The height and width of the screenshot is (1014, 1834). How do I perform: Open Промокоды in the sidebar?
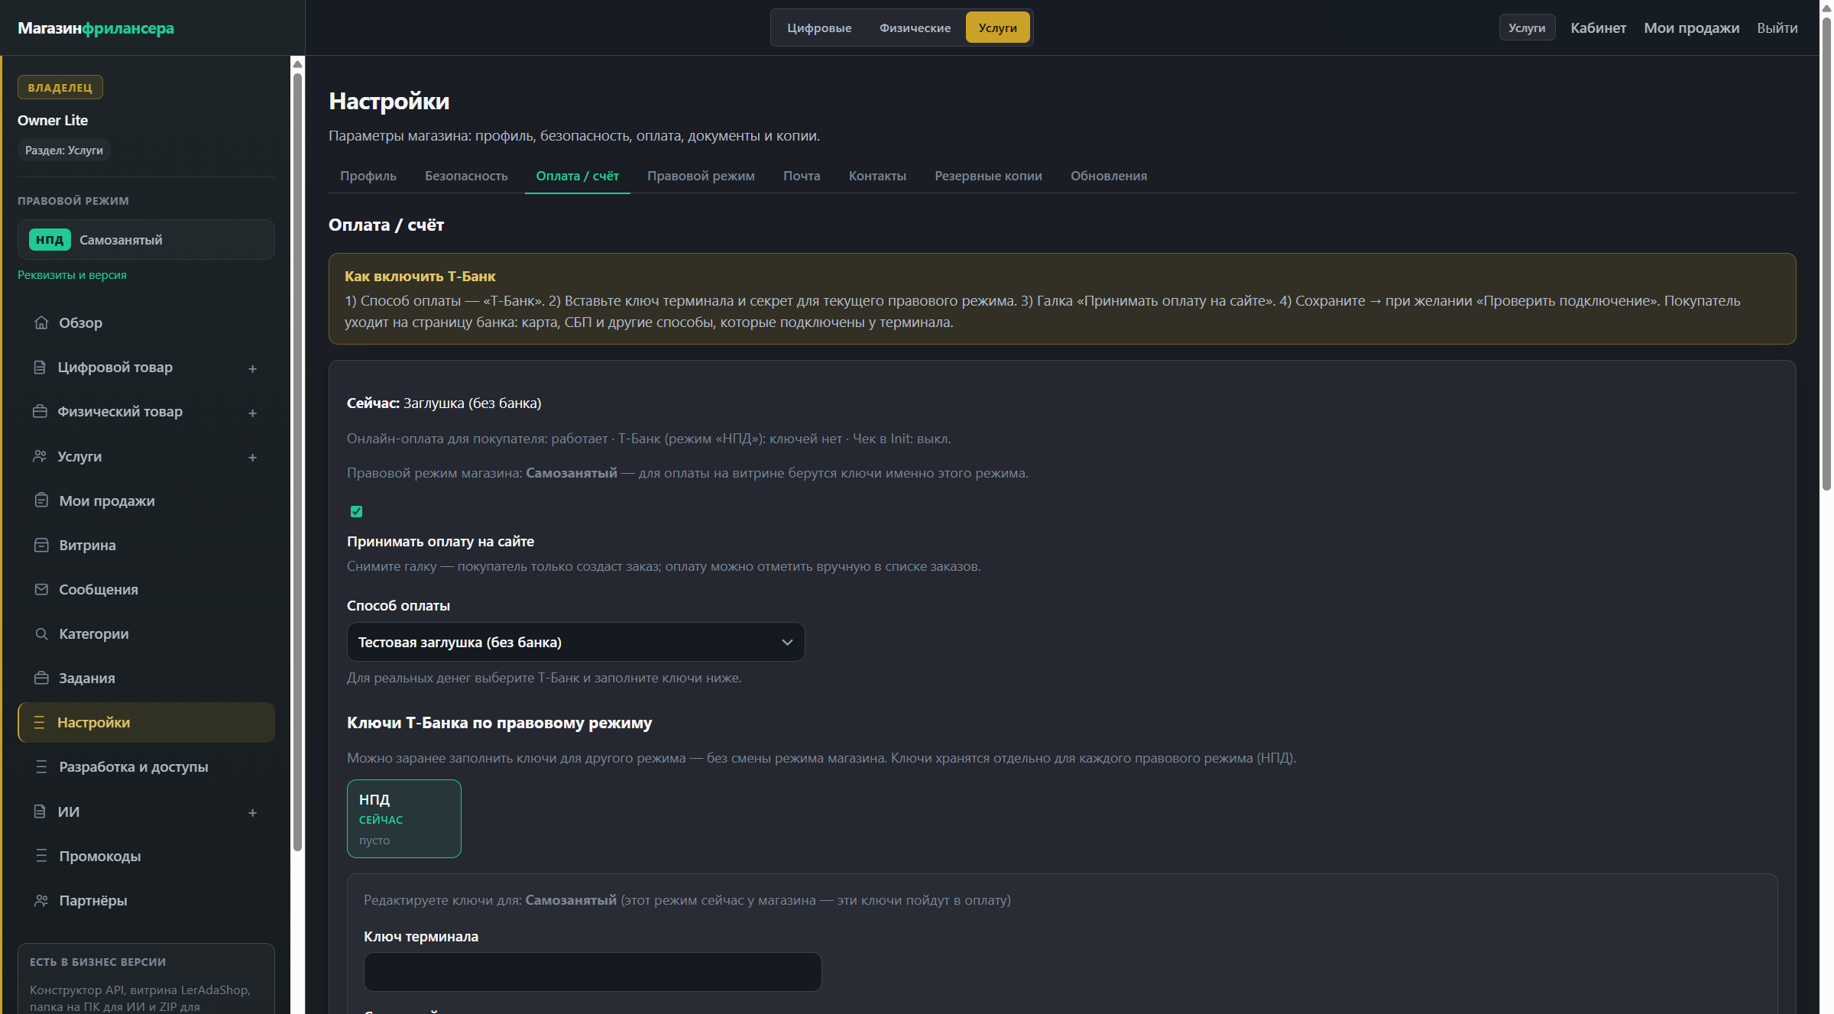pos(146,856)
